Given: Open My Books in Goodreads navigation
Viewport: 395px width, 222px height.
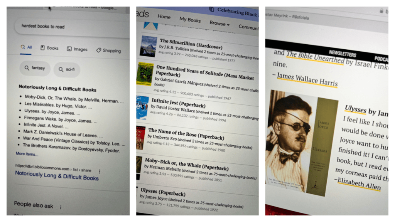Looking at the screenshot, I should pos(190,20).
